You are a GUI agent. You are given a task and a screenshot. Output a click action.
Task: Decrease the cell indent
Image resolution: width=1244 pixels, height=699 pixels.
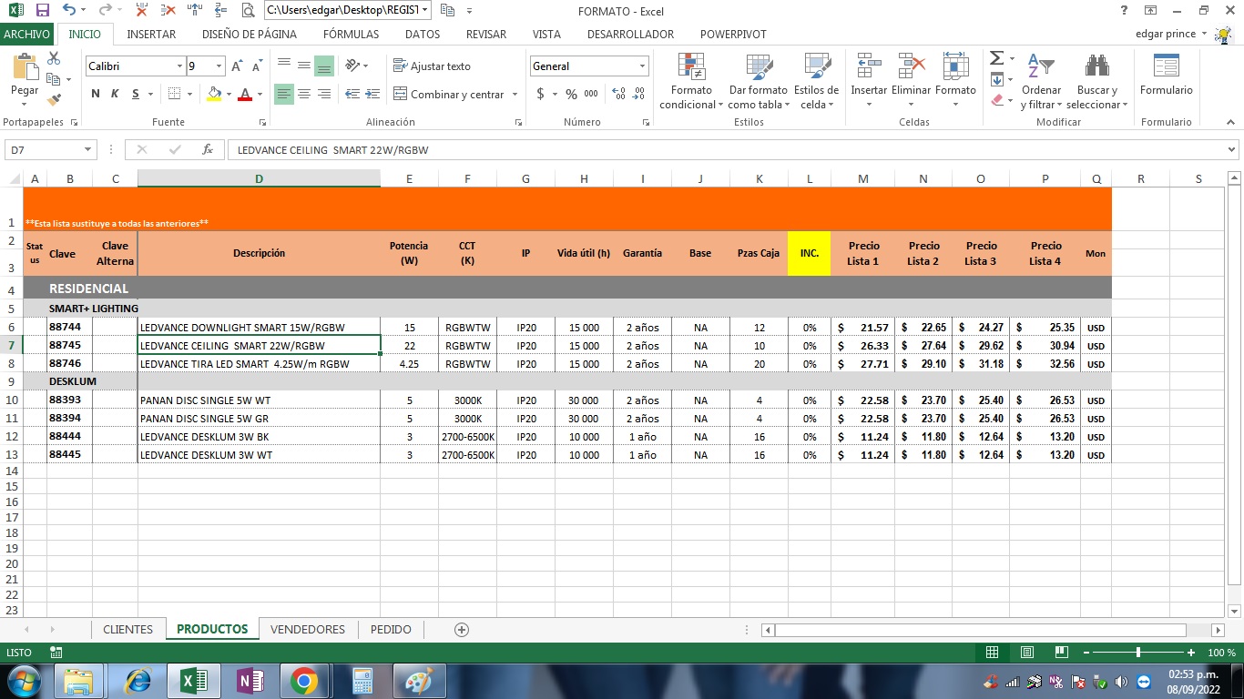352,94
